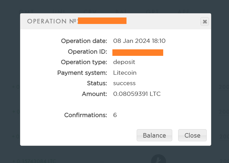This screenshot has width=229, height=163.
Task: Click the success status text
Action: (124, 83)
